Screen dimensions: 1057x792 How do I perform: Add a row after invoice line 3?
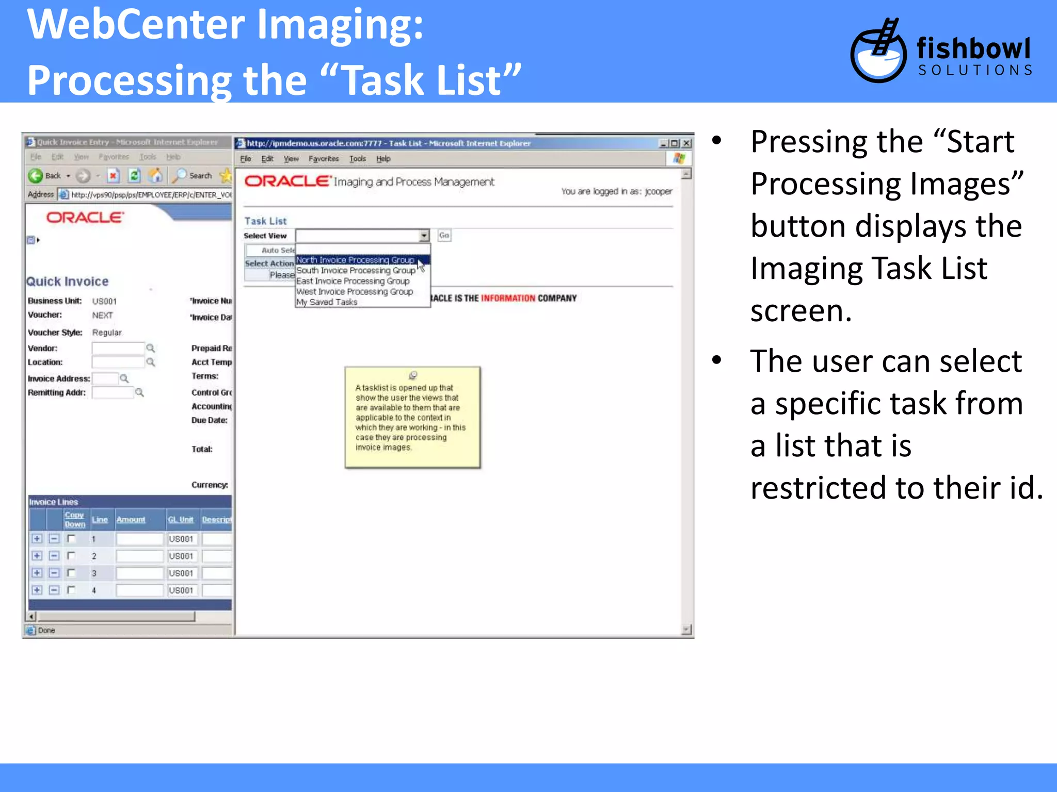tap(37, 573)
